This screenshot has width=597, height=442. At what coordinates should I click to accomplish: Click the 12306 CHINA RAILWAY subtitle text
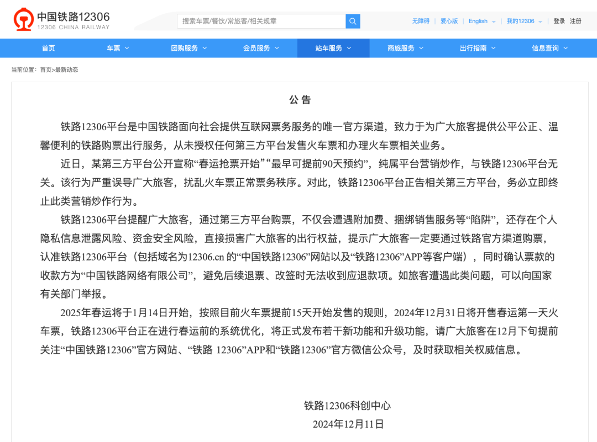[74, 28]
